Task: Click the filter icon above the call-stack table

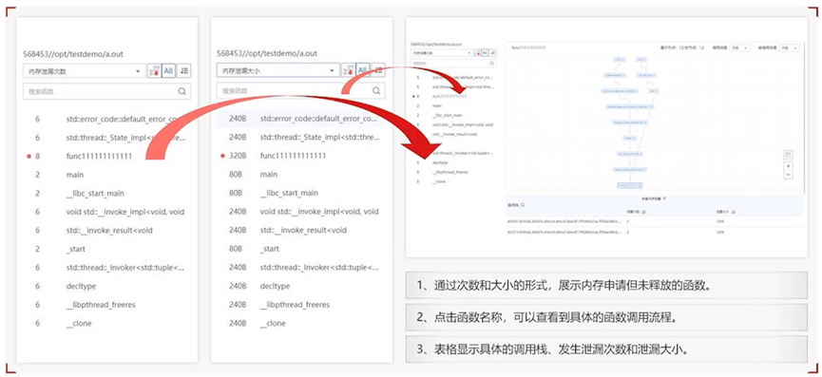Action: point(664,198)
